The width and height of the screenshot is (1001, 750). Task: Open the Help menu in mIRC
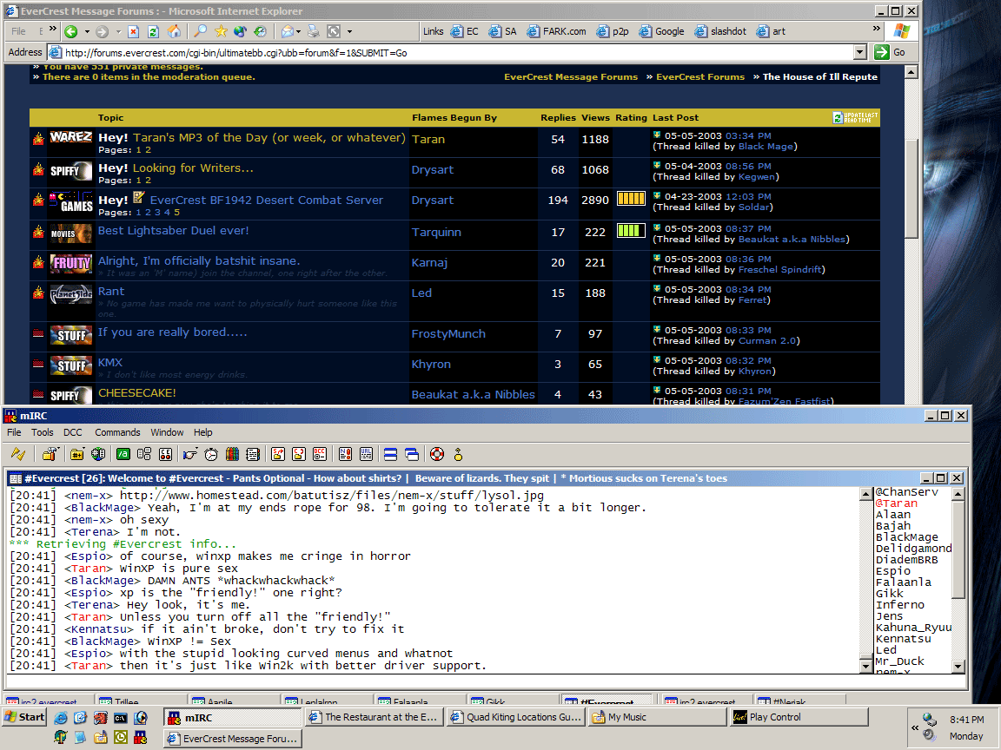(x=203, y=432)
